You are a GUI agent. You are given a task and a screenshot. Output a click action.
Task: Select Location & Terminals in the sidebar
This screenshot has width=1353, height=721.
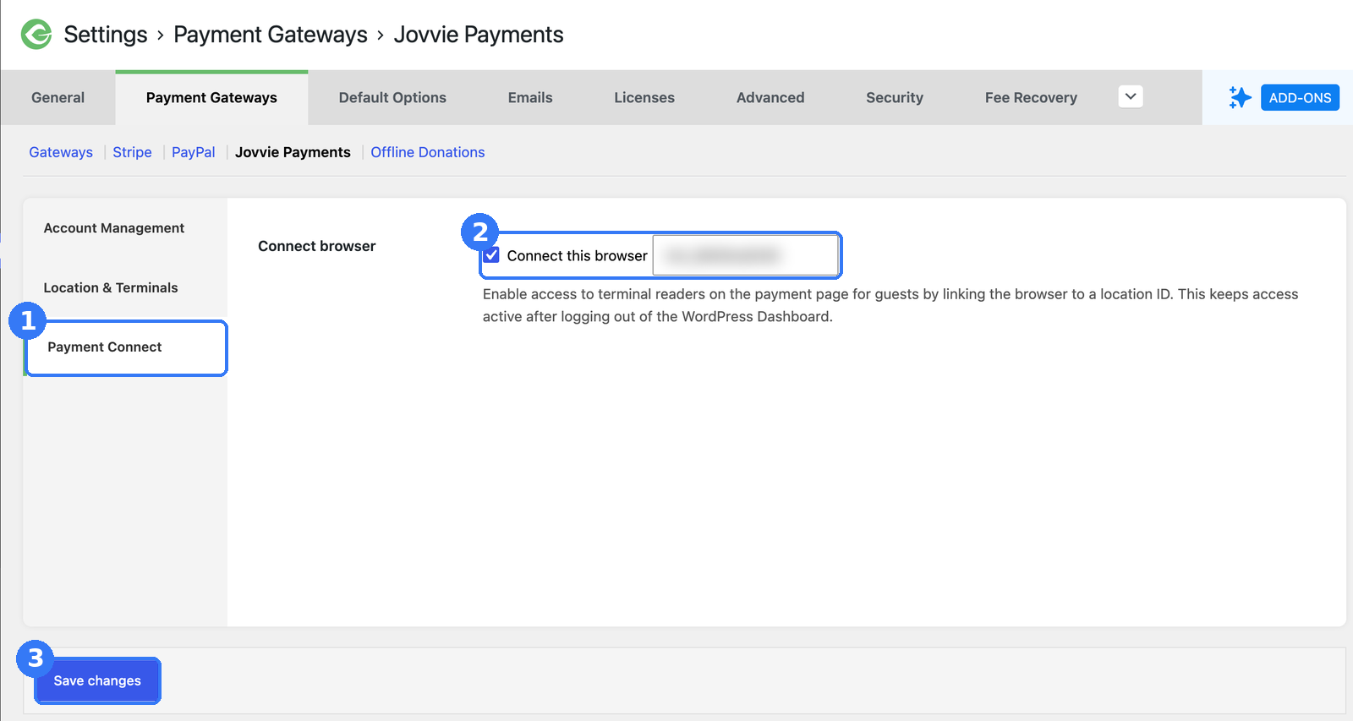111,287
